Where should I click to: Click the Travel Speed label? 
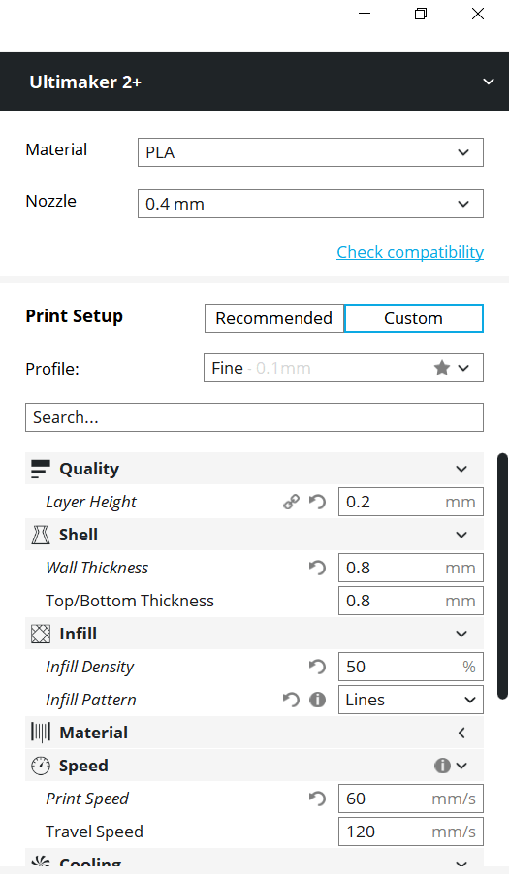(94, 832)
